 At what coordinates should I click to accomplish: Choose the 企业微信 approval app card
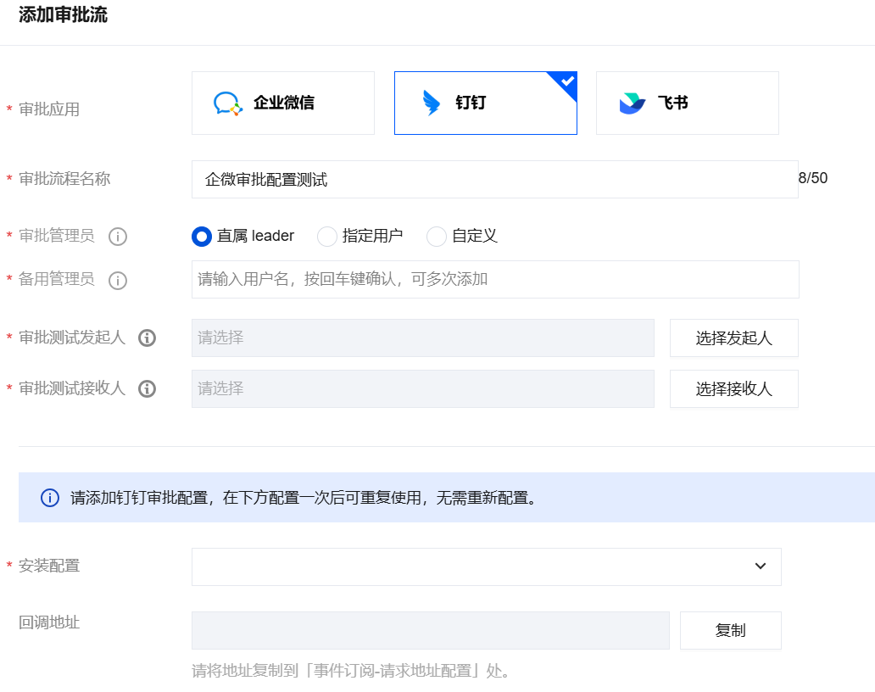click(x=283, y=103)
